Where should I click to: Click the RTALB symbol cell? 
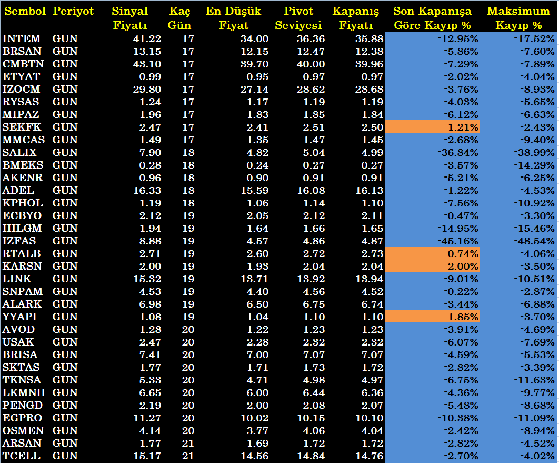pos(22,253)
